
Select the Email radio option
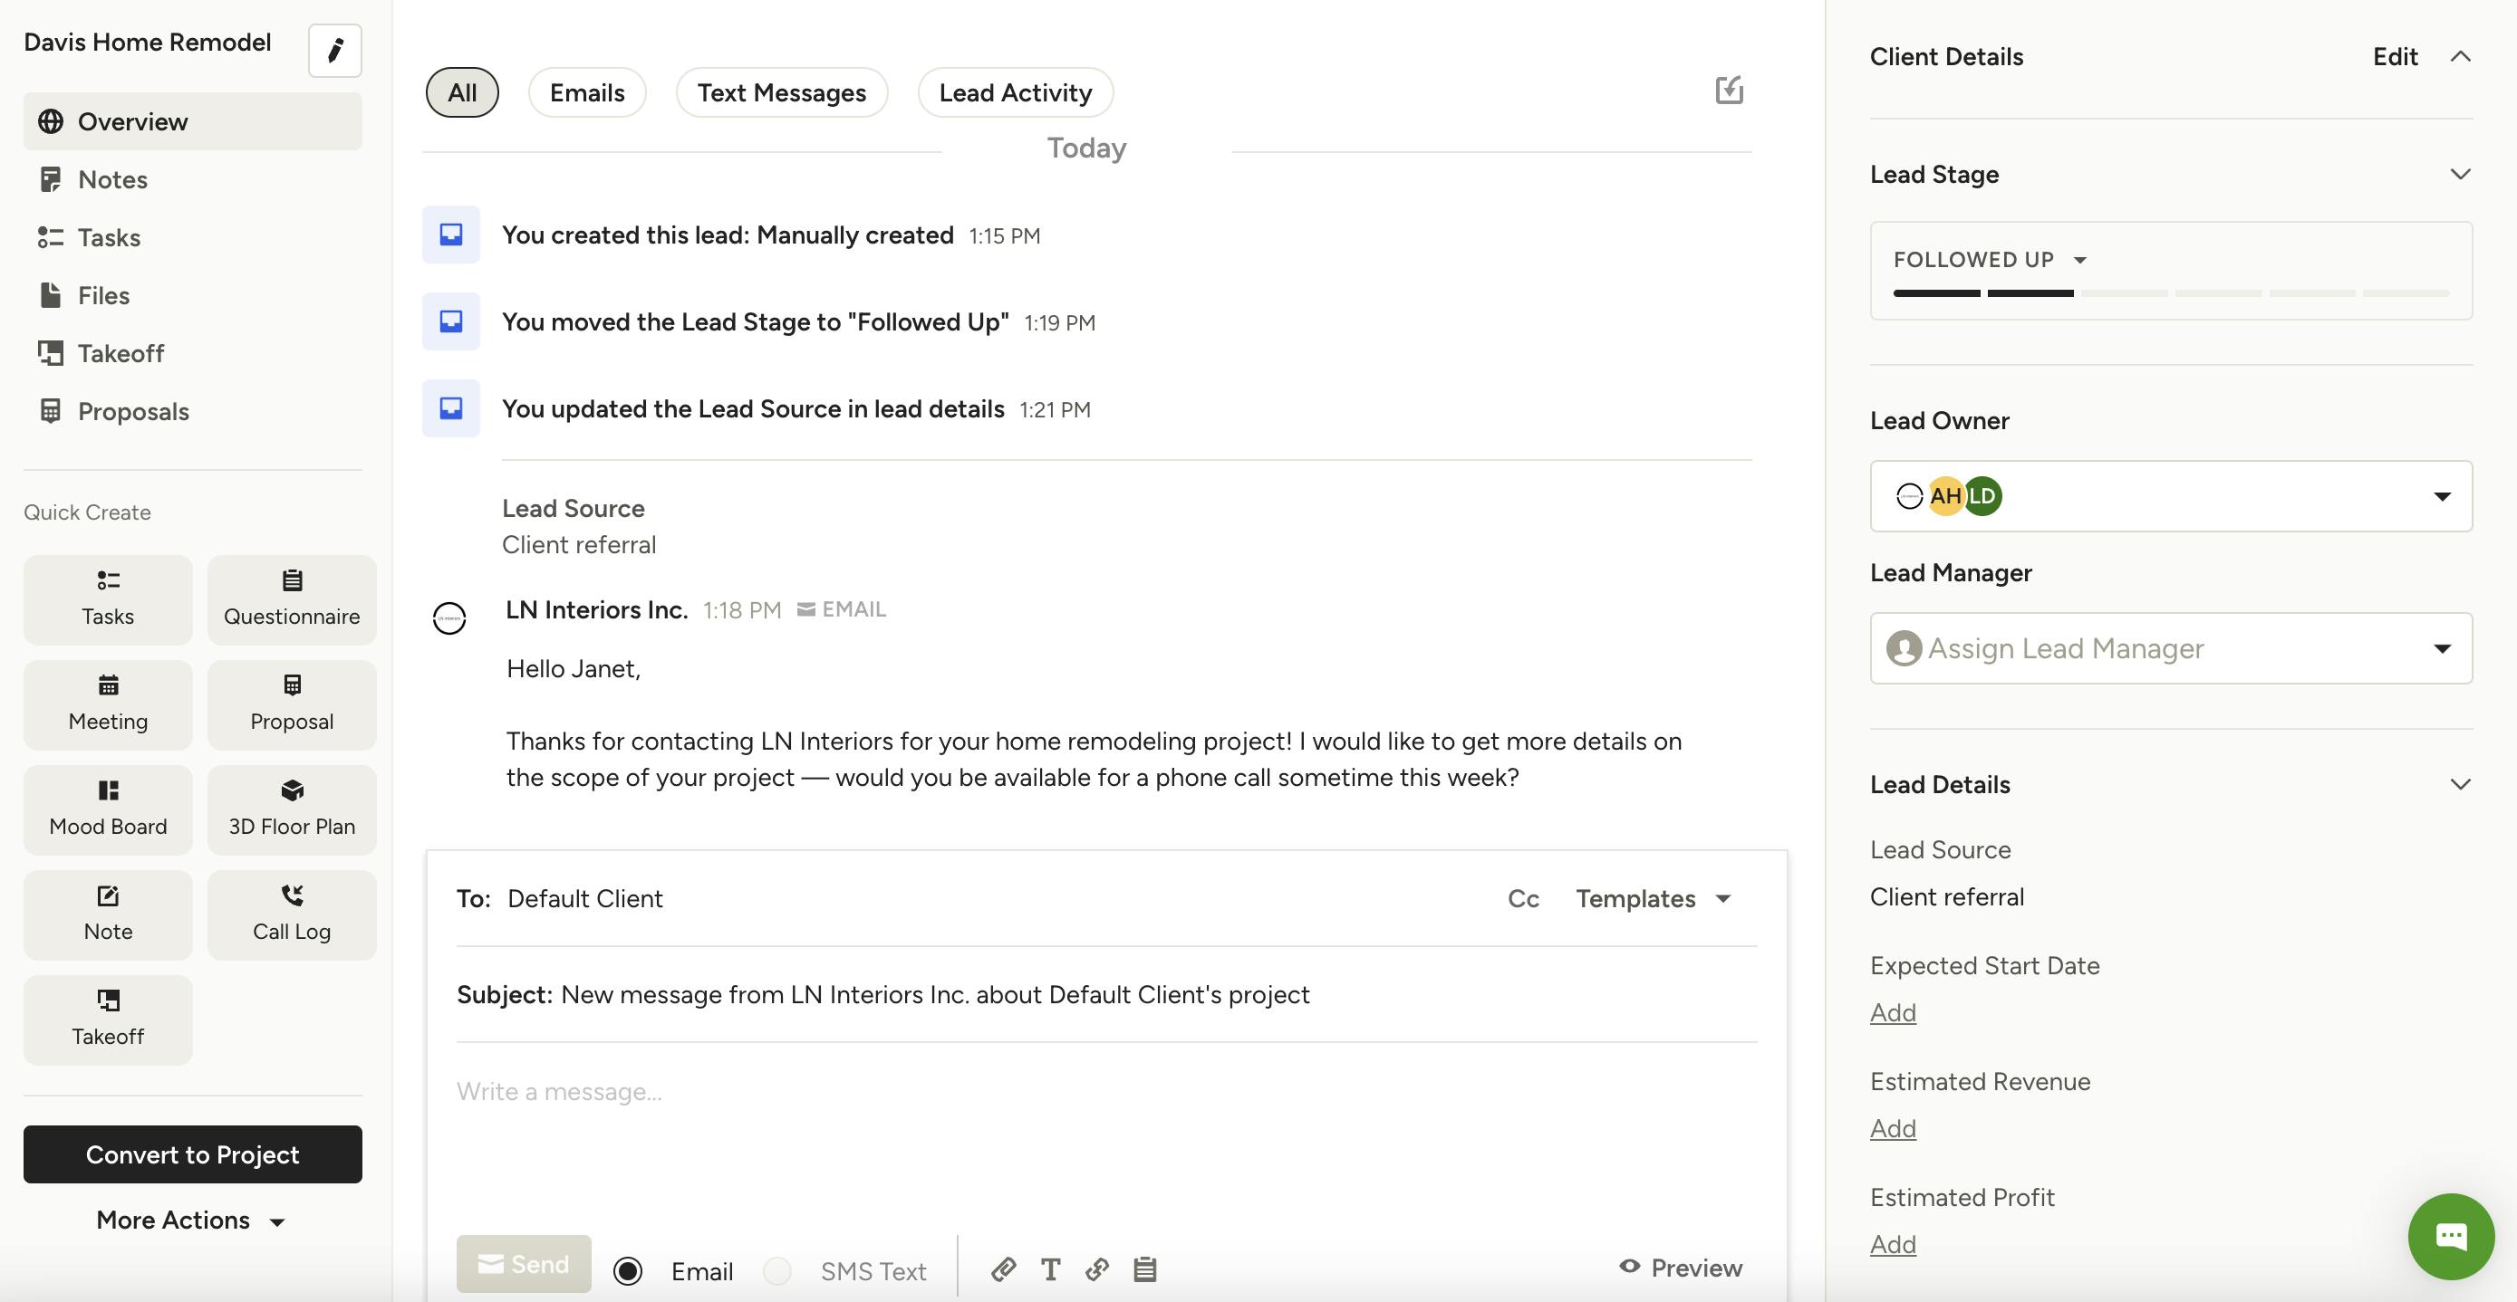627,1270
